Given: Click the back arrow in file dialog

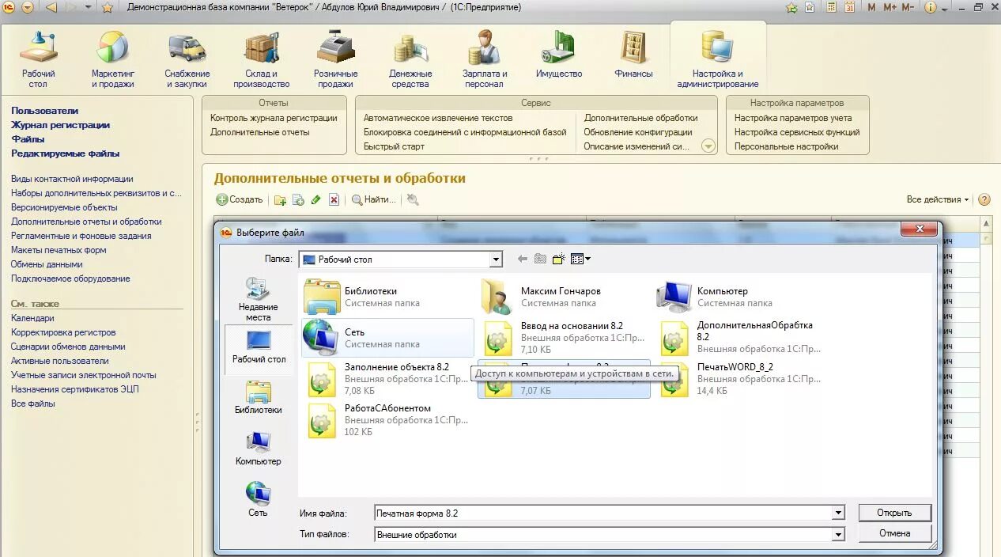Looking at the screenshot, I should pos(522,259).
